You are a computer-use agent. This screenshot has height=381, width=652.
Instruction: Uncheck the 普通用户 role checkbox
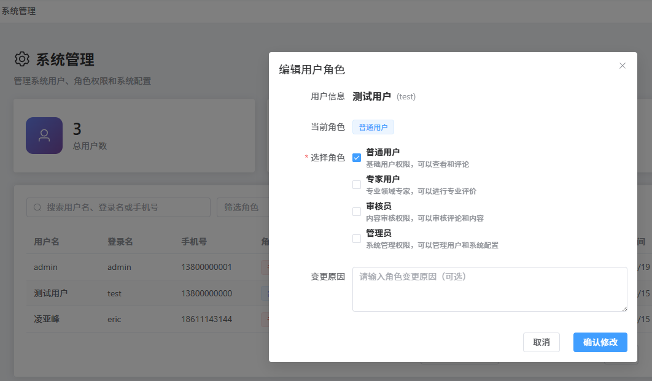(x=357, y=158)
